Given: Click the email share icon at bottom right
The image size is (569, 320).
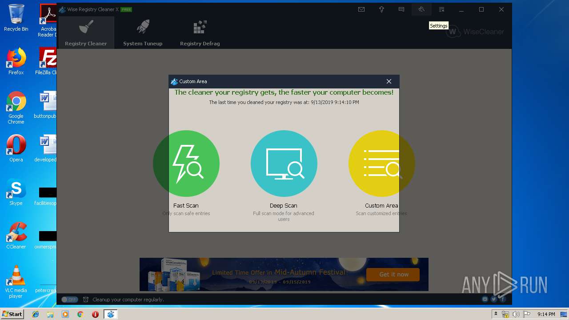Looking at the screenshot, I should coord(485,300).
